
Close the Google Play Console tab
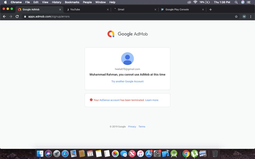click(x=203, y=10)
